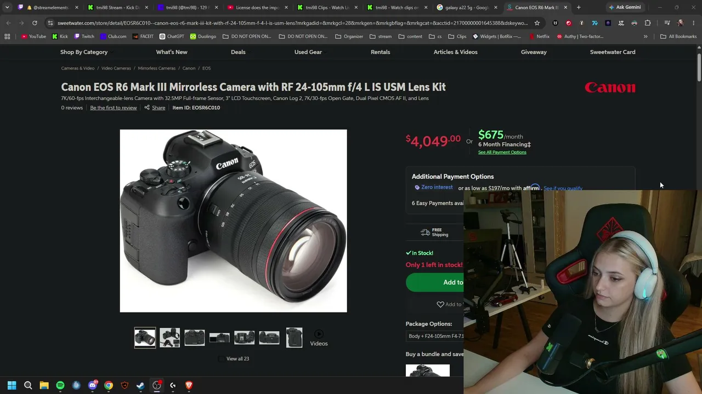Open the Sweetwater Card menu item

point(613,52)
